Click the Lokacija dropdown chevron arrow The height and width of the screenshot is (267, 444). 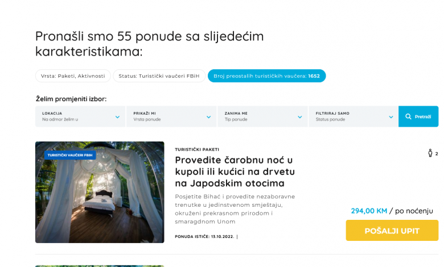(117, 117)
